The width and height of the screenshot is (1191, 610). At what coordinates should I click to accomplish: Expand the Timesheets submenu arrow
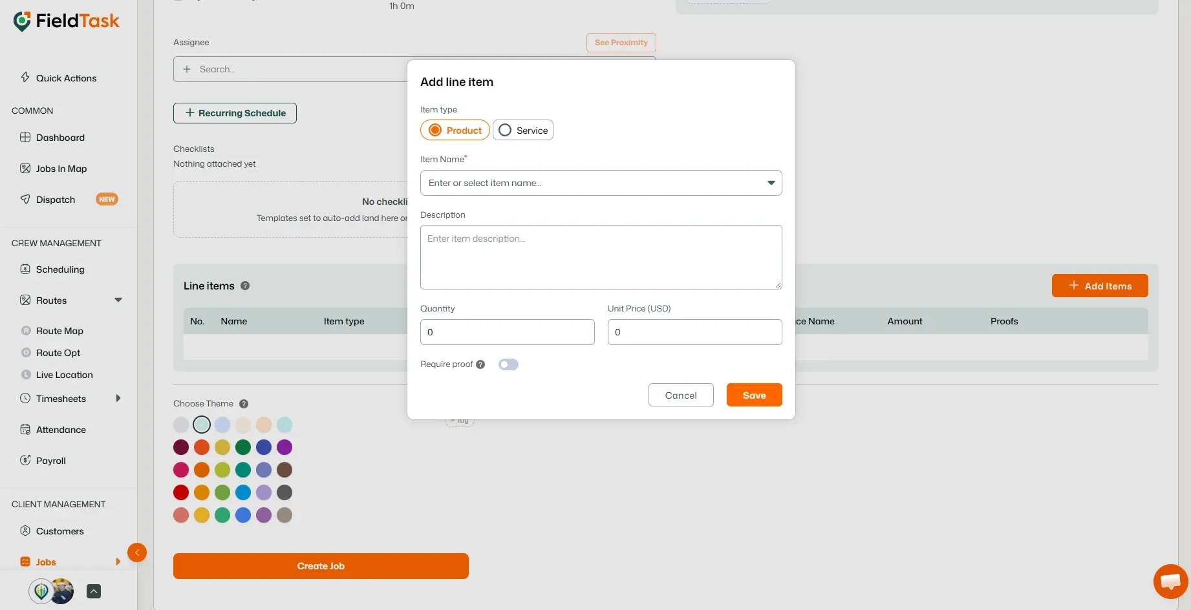118,398
